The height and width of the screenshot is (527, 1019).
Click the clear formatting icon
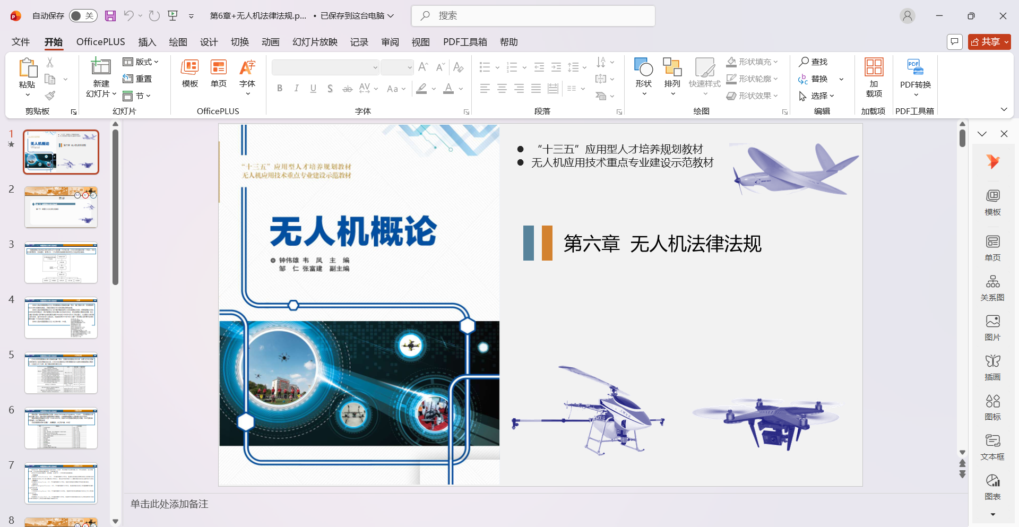click(x=459, y=67)
